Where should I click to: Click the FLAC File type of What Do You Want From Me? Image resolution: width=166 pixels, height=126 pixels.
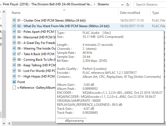pos(159,26)
